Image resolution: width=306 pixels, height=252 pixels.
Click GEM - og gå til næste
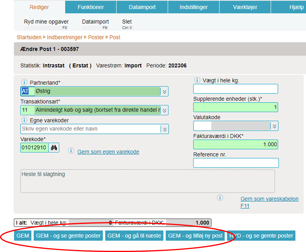tap(134, 236)
